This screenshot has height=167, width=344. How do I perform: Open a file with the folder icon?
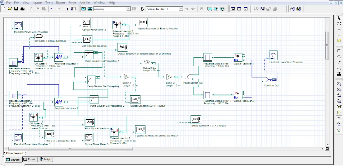[x=10, y=9]
